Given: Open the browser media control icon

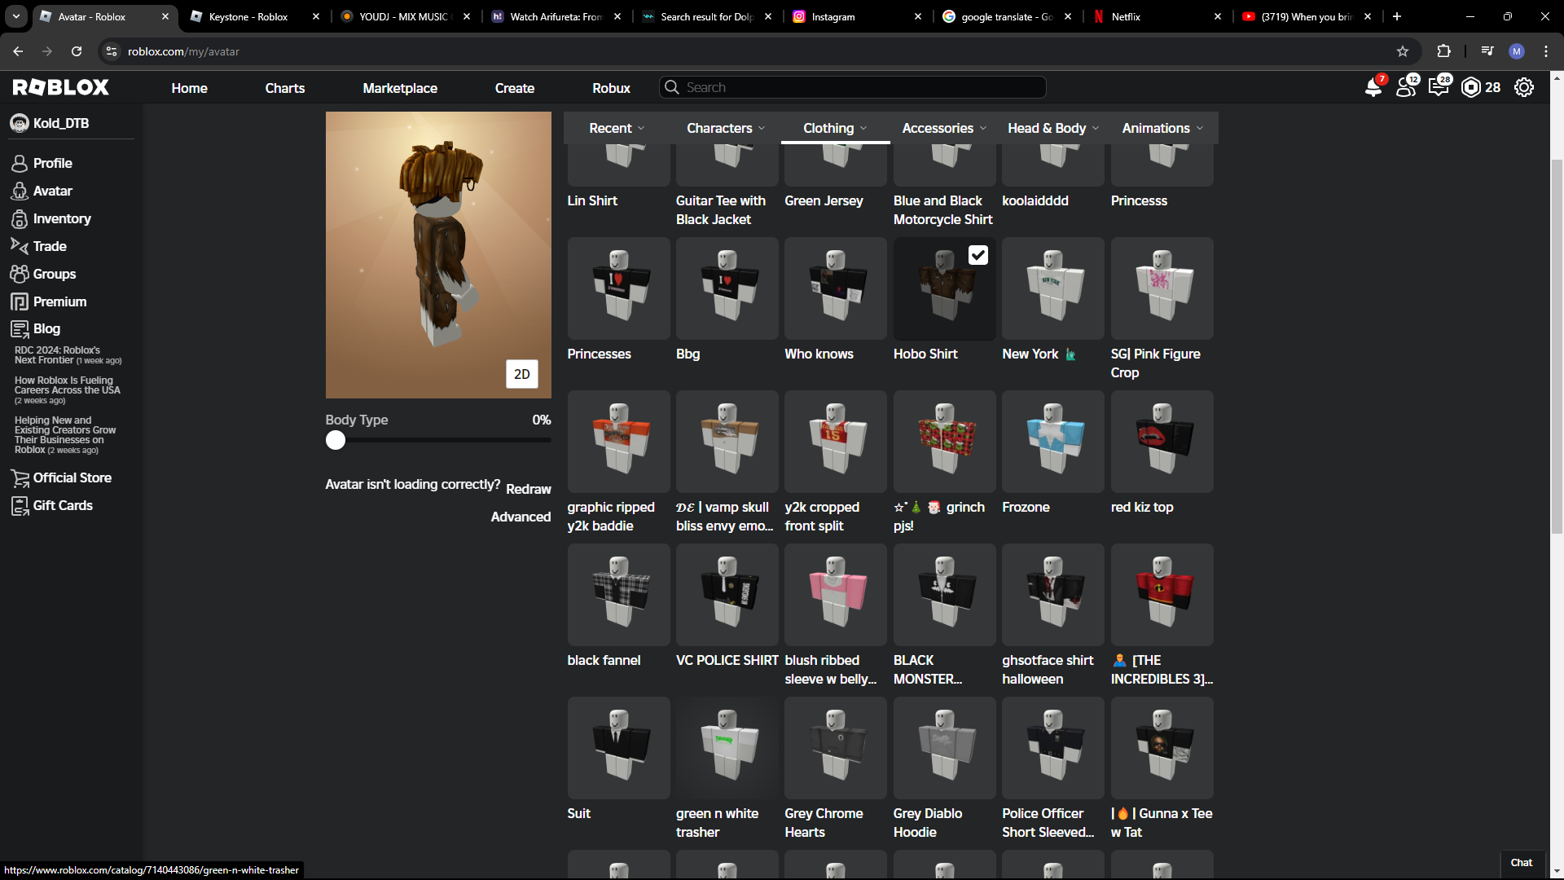Looking at the screenshot, I should [1487, 51].
